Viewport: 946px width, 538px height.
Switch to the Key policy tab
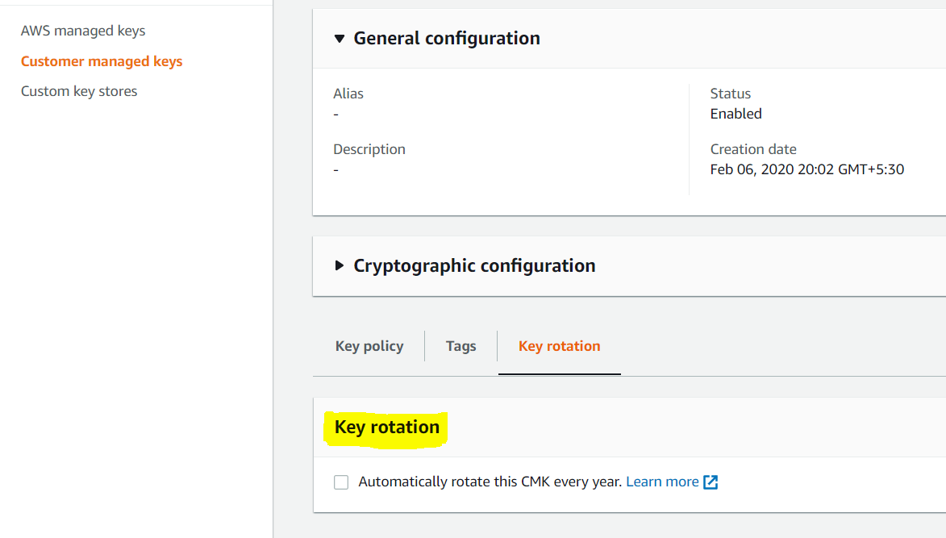point(369,346)
